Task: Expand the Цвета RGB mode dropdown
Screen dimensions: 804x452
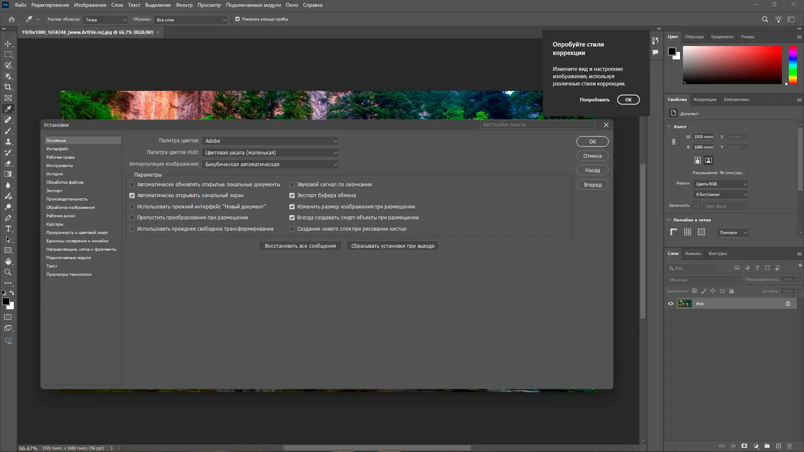Action: [720, 184]
